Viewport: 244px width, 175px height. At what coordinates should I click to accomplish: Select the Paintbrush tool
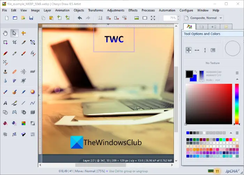point(23,53)
